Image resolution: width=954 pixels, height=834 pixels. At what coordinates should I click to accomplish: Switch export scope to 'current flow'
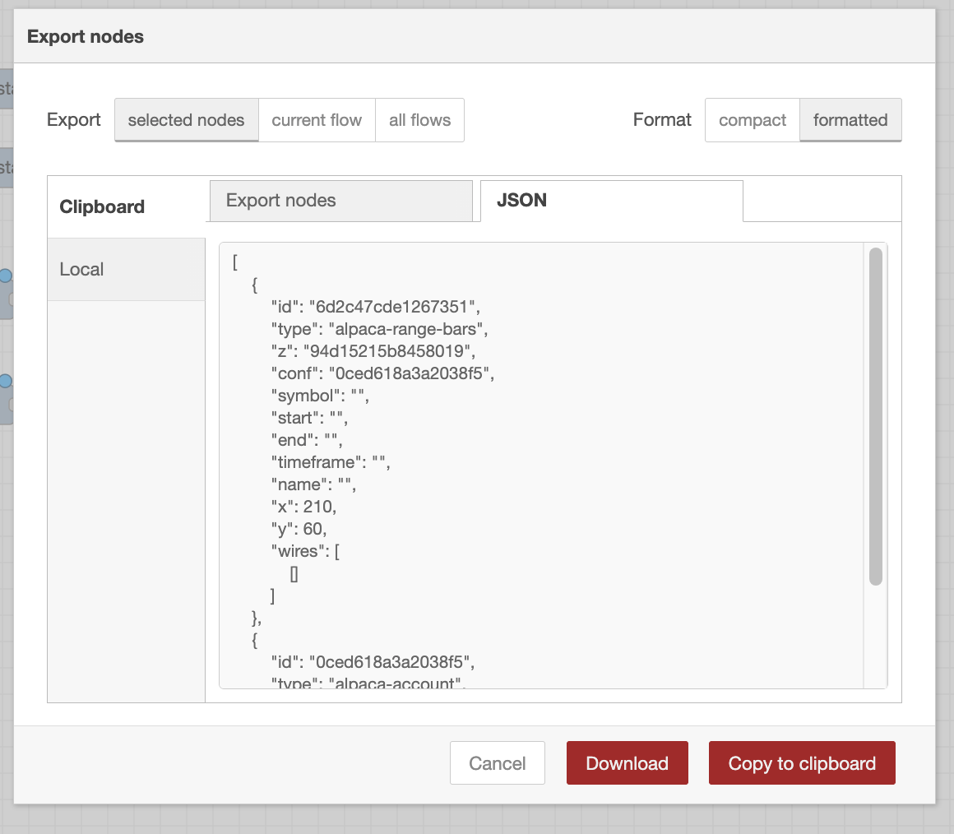coord(317,120)
